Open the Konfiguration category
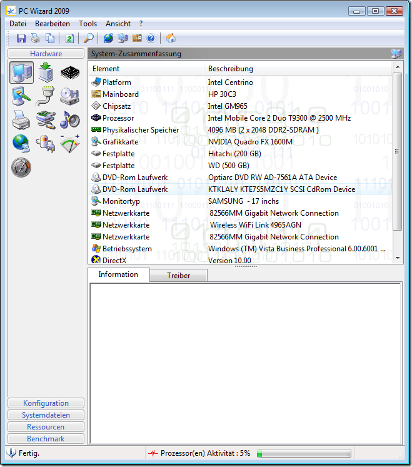 46,403
